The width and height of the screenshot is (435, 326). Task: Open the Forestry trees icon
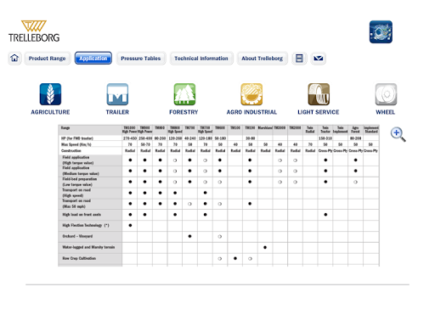(x=184, y=94)
